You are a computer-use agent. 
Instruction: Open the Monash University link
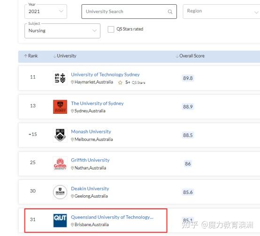[x=91, y=132]
